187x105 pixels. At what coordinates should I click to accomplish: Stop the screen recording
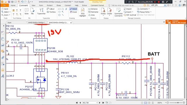point(159,2)
